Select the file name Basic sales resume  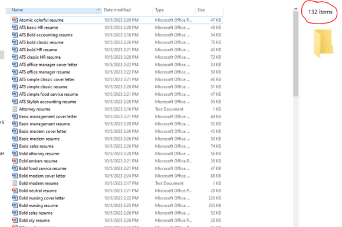(36, 146)
